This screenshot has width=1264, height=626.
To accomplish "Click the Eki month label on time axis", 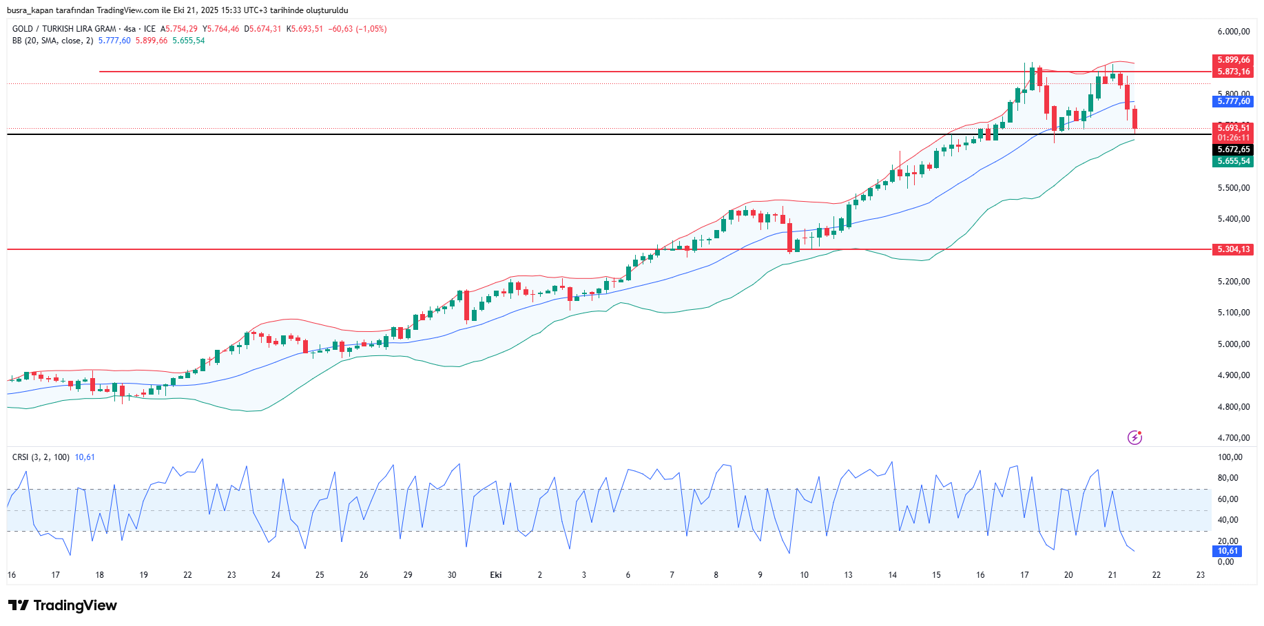I will pyautogui.click(x=495, y=575).
